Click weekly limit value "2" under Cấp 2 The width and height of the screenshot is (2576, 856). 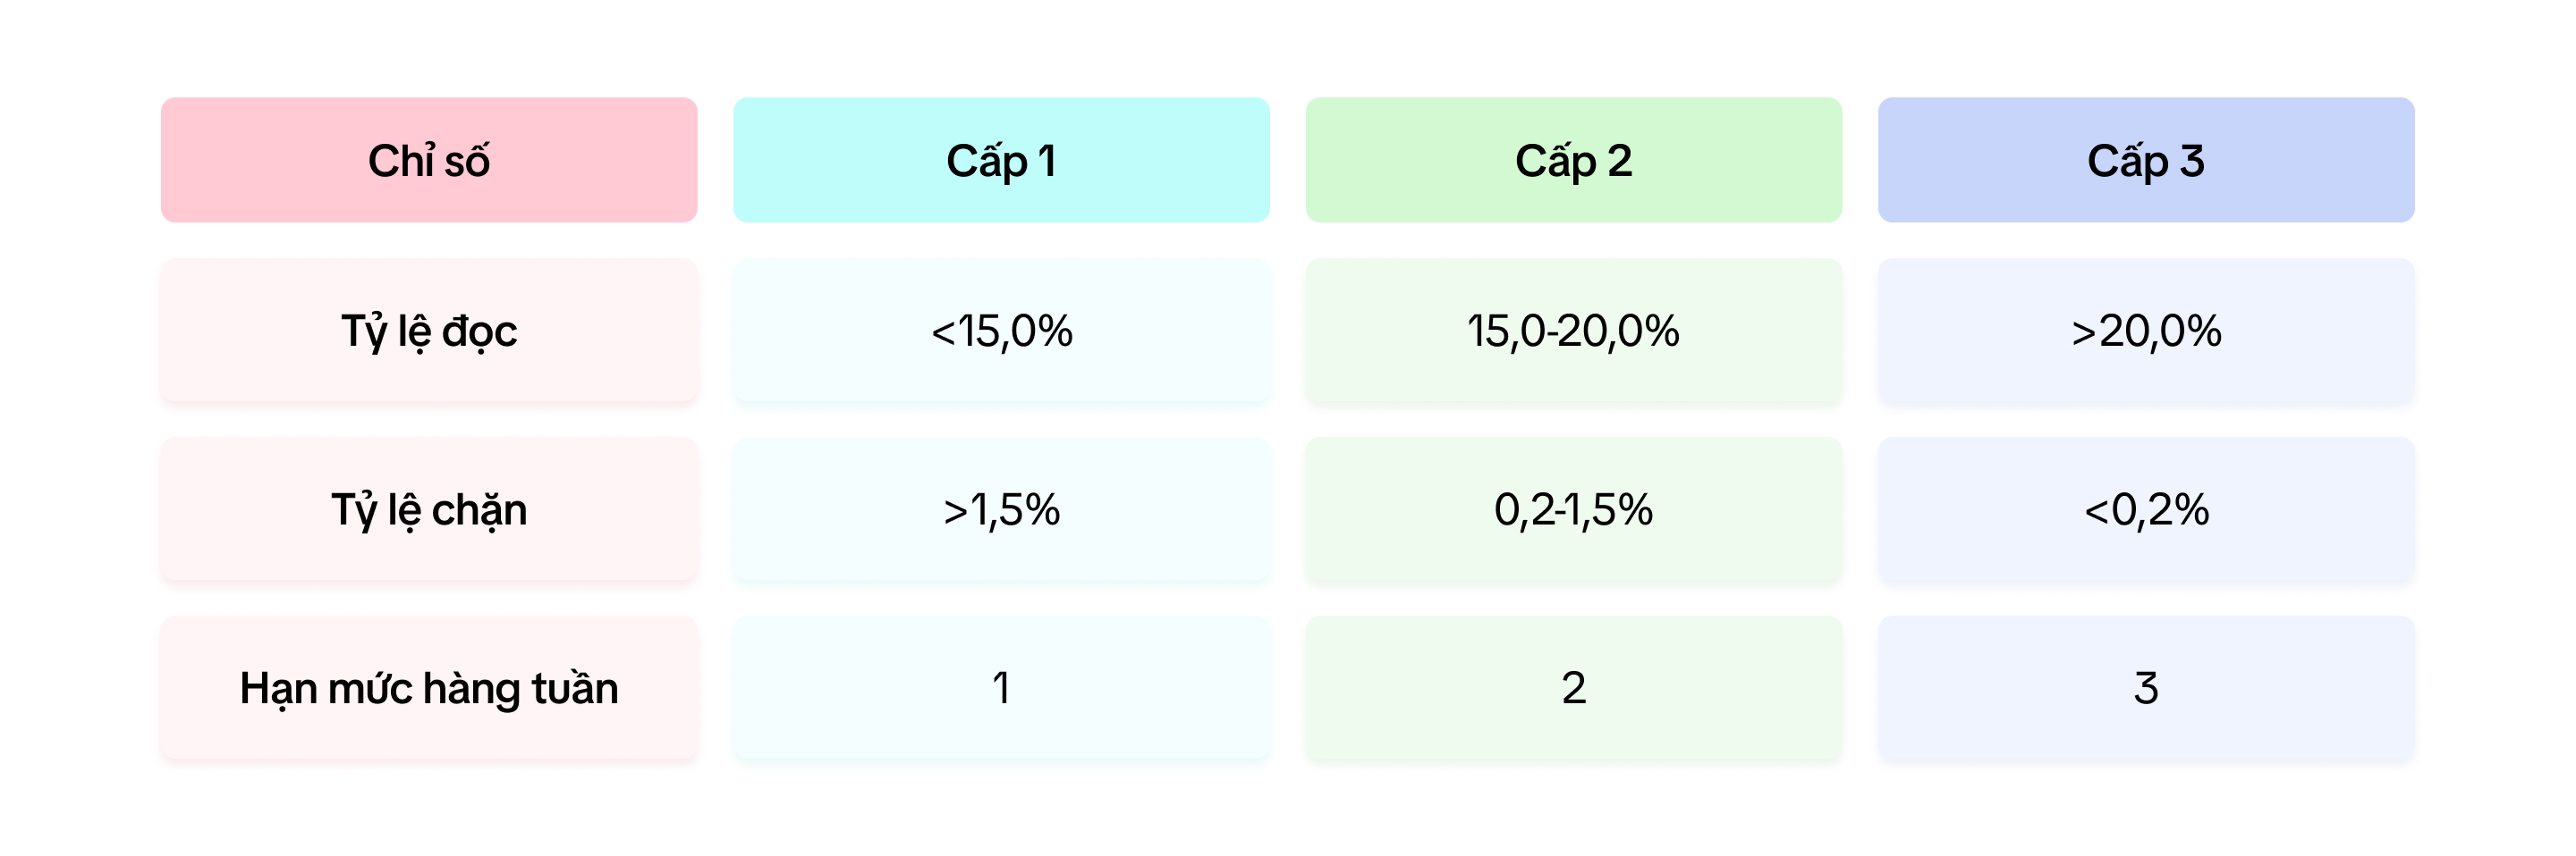coord(1573,688)
